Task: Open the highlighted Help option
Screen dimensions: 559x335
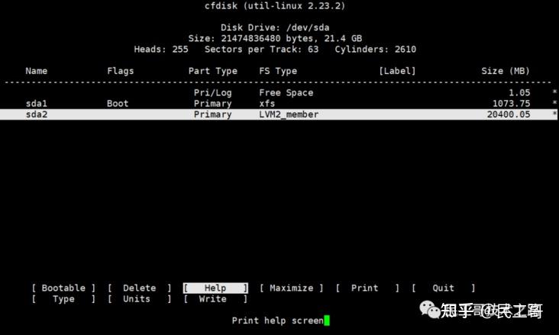Action: click(215, 288)
